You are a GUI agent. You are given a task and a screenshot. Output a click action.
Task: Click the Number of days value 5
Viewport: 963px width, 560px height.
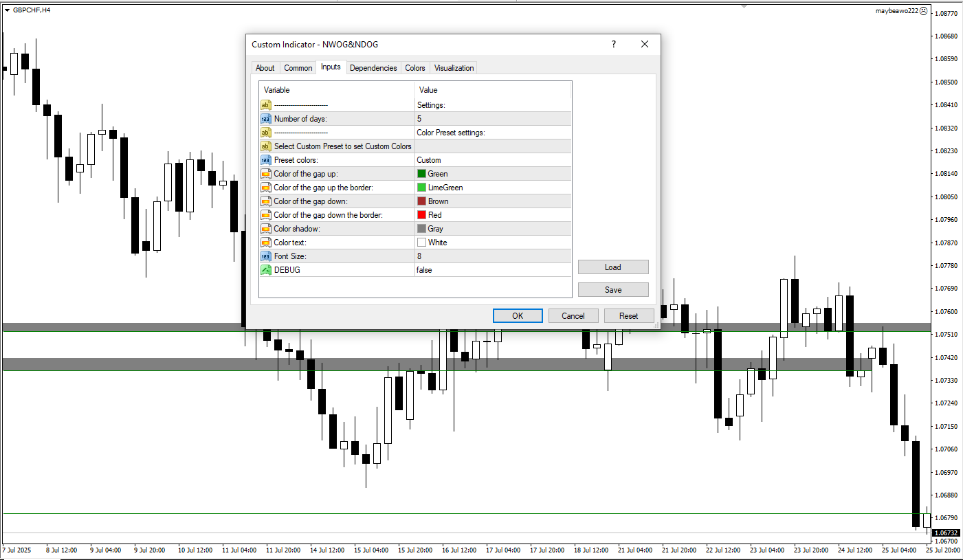coord(493,119)
